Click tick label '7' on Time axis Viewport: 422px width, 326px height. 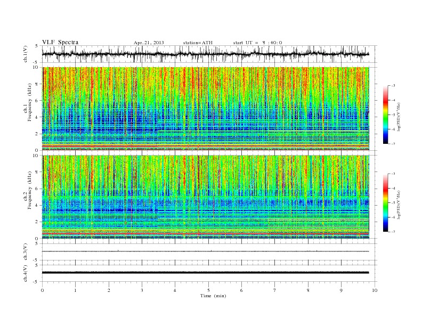(x=275, y=290)
